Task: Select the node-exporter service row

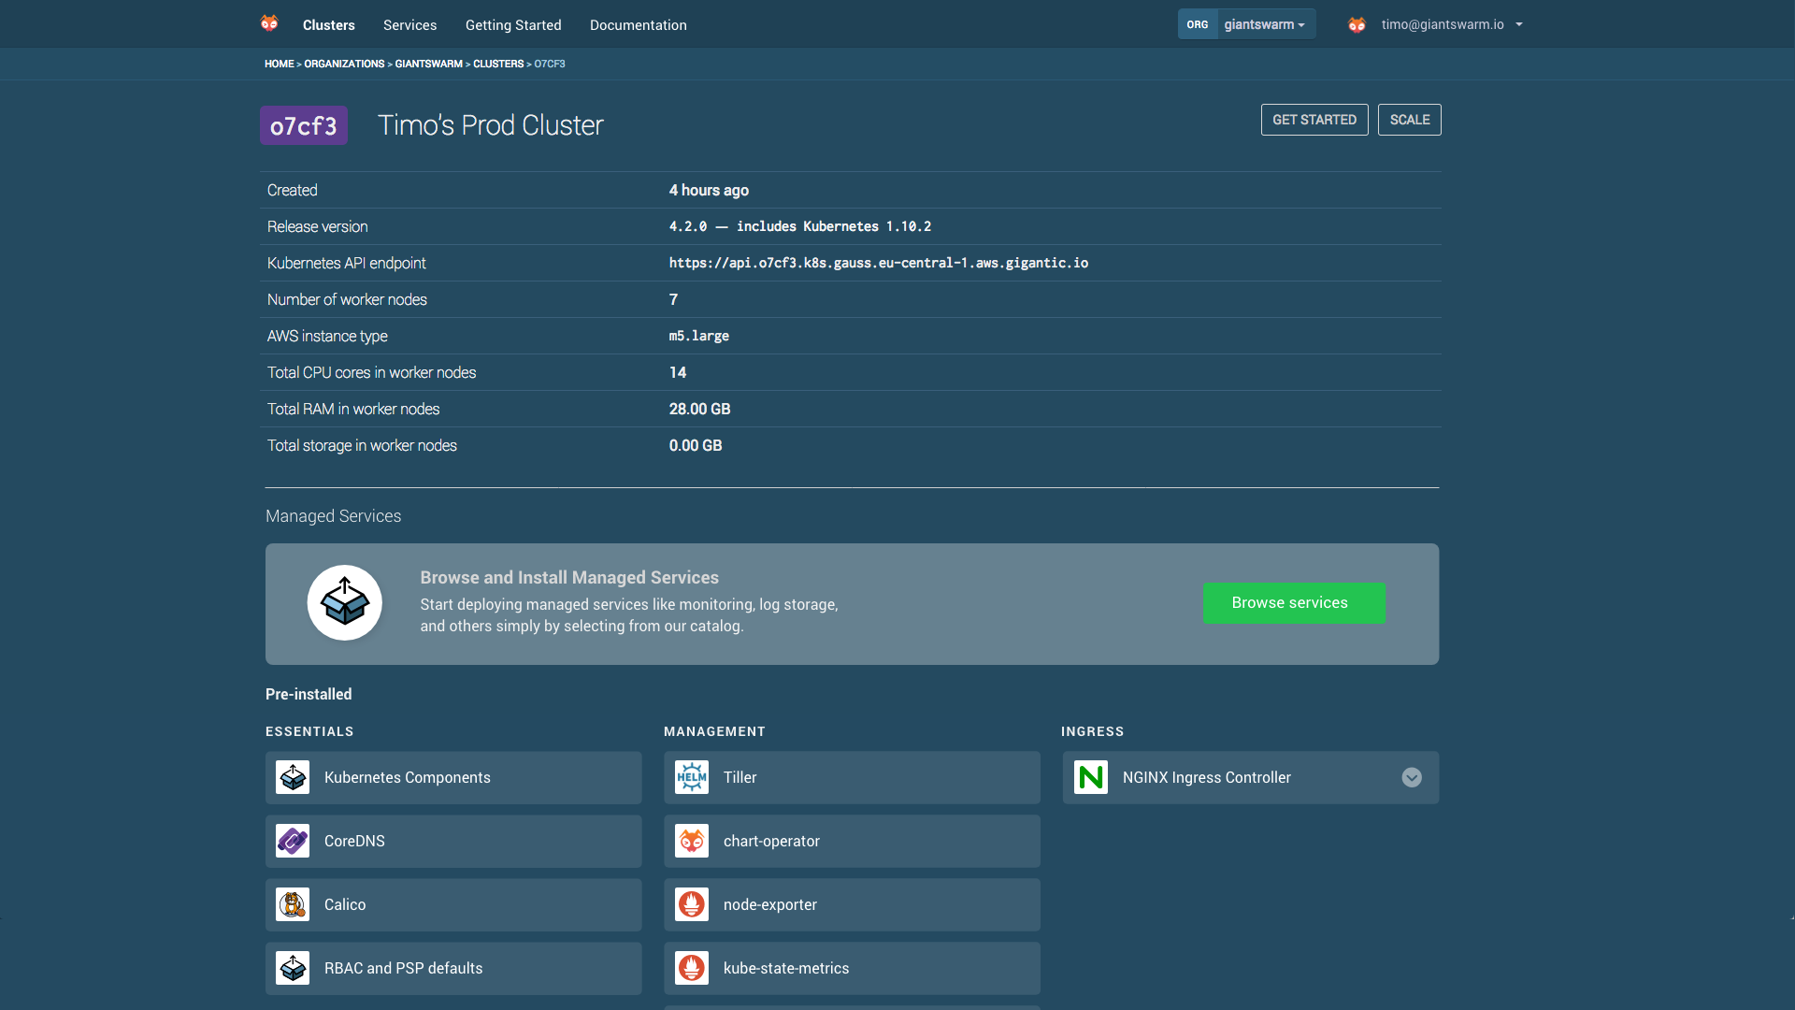Action: [x=852, y=904]
